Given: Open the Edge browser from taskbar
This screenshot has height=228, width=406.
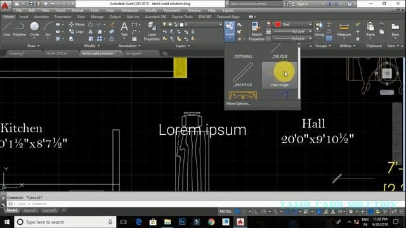Looking at the screenshot, I should click(138, 222).
